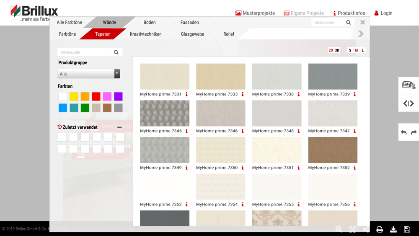Open the image gallery side panel icon
This screenshot has height=236, width=419.
pos(409,85)
